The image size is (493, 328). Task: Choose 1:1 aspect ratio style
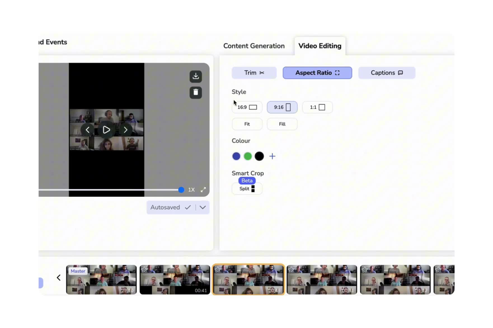(x=317, y=107)
